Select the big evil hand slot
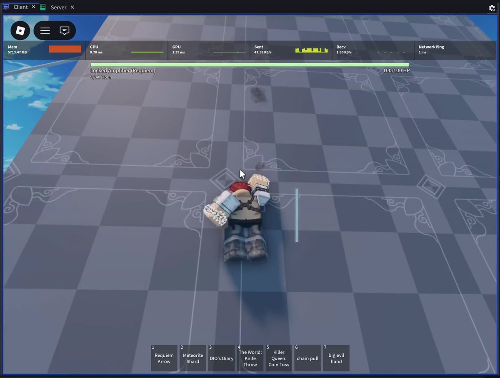Image resolution: width=500 pixels, height=378 pixels. pos(336,358)
